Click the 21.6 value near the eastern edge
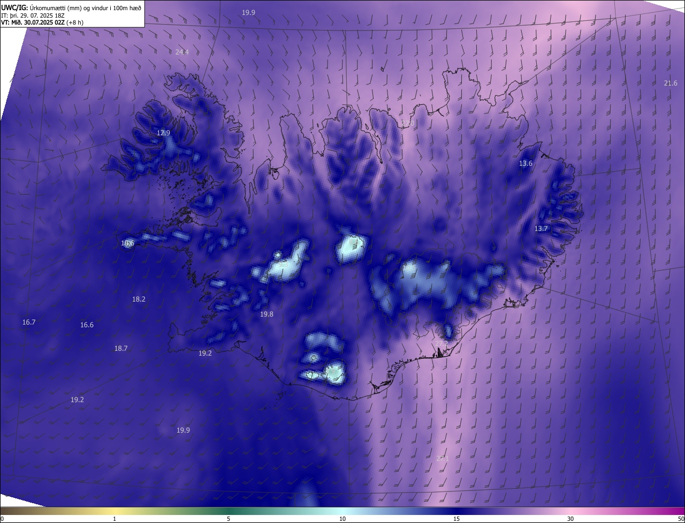Viewport: 685px width, 523px height. [x=671, y=83]
